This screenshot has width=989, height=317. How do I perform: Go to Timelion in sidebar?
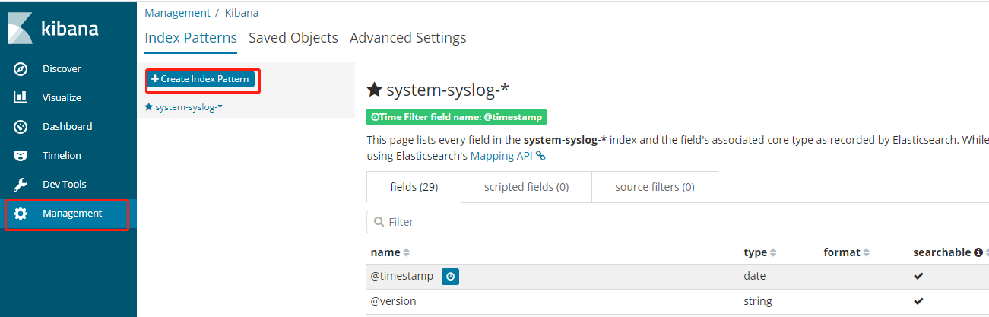[x=62, y=156]
